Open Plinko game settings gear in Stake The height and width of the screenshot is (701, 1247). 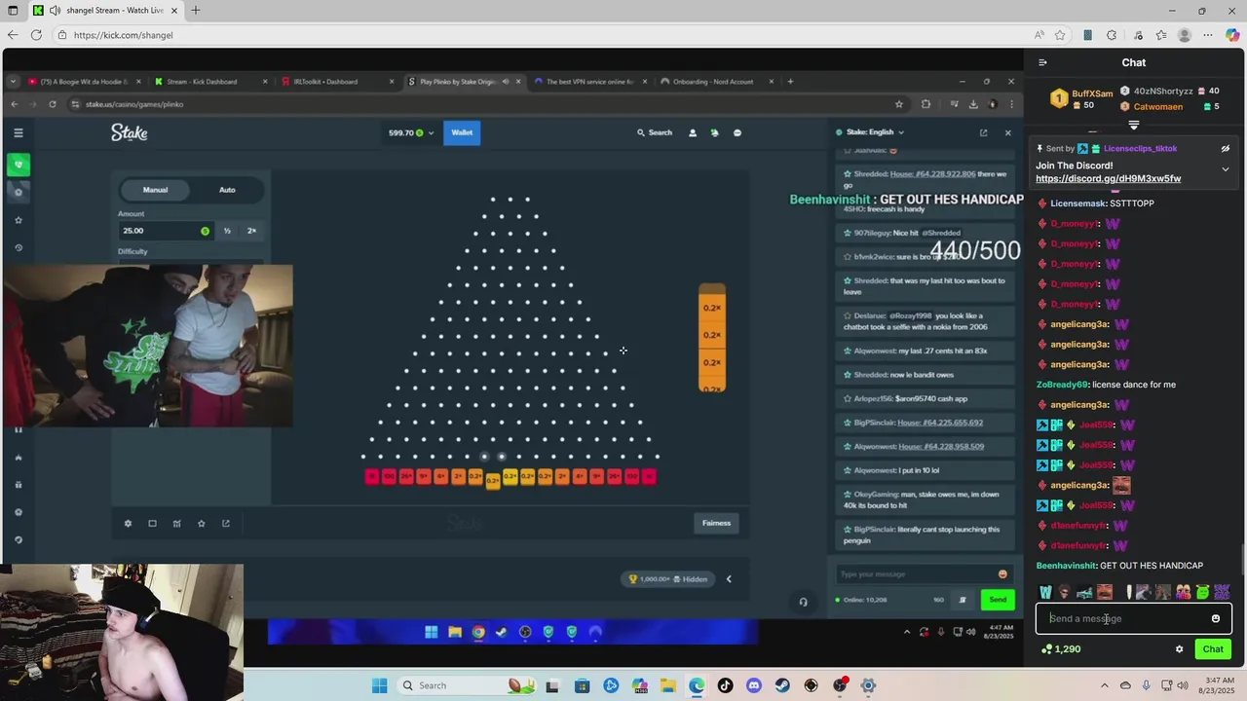click(128, 524)
